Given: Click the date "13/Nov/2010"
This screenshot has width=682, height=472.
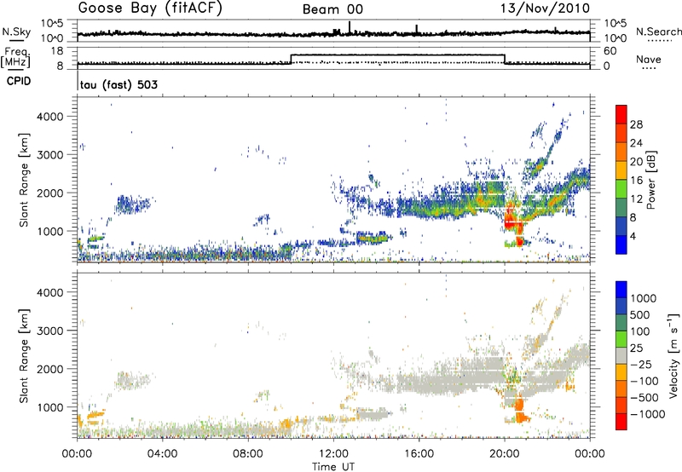Looking at the screenshot, I should tap(545, 9).
